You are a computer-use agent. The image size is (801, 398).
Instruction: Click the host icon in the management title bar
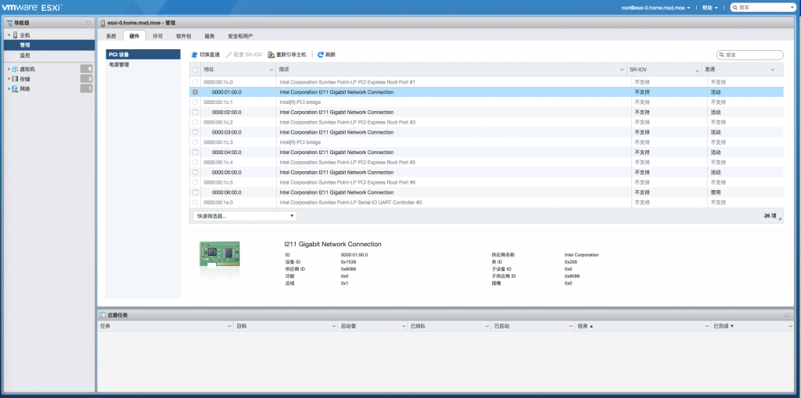pos(102,23)
